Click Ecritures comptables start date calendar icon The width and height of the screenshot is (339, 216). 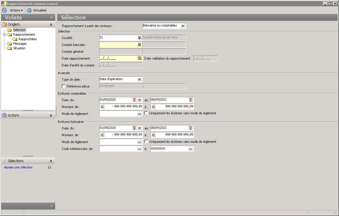pyautogui.click(x=134, y=100)
